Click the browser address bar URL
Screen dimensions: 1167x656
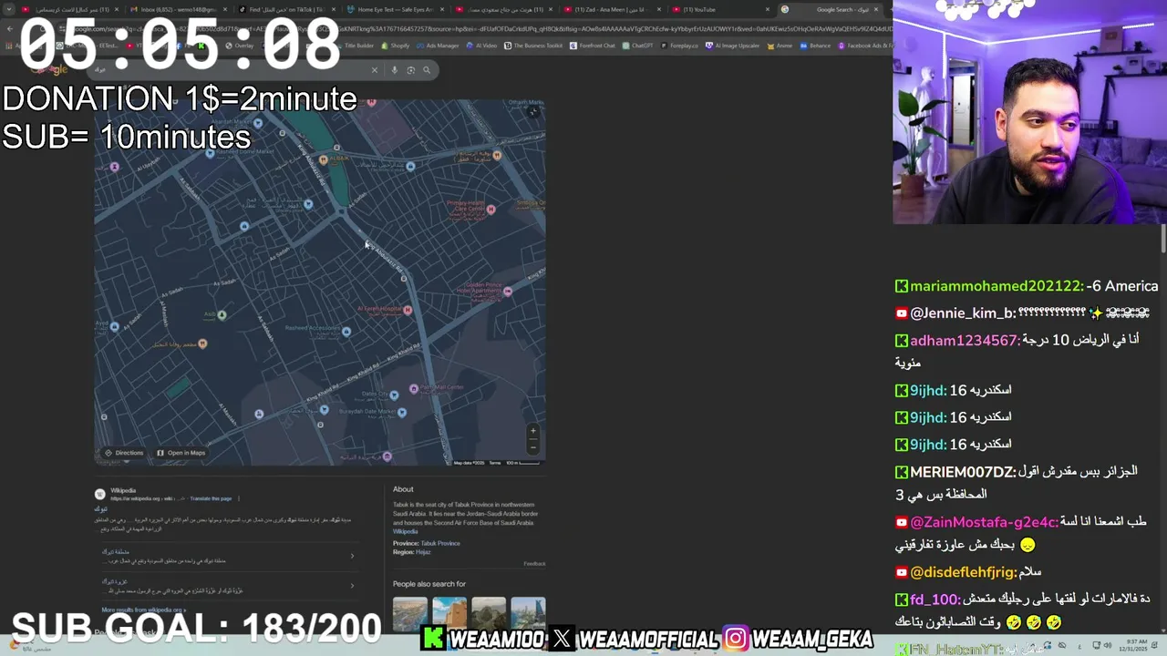[474, 29]
